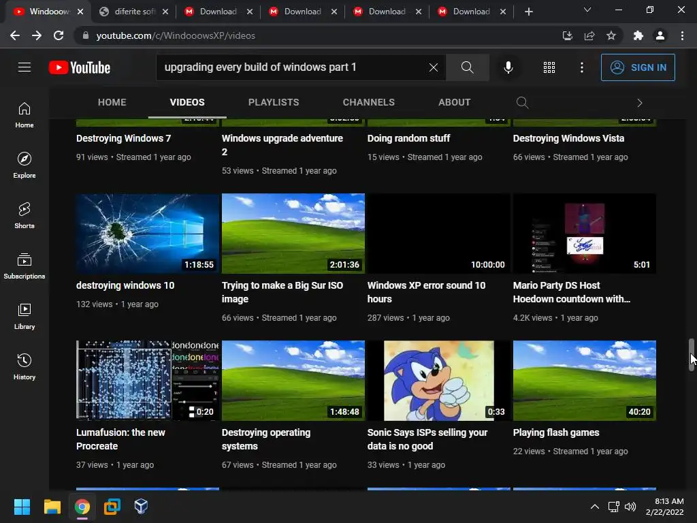Open YouTube settings three-dot menu
This screenshot has height=523, width=697.
click(581, 67)
